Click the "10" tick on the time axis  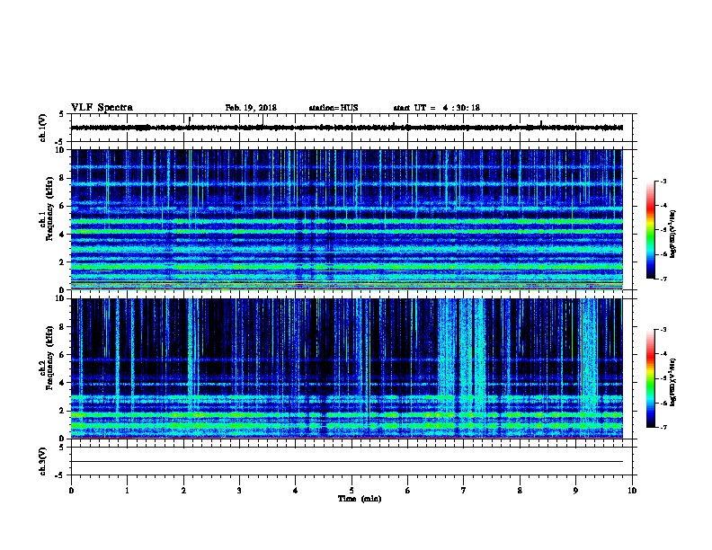click(x=632, y=491)
